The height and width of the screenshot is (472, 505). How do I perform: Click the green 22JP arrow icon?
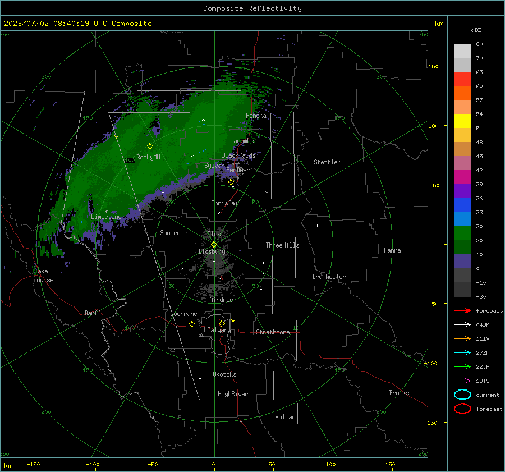(462, 366)
